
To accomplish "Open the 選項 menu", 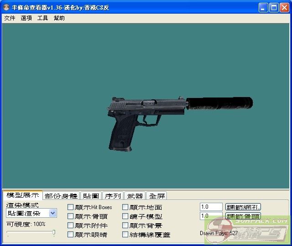I will tap(26, 18).
